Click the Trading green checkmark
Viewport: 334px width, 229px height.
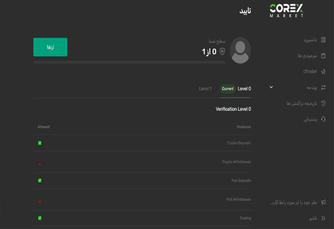point(40,218)
